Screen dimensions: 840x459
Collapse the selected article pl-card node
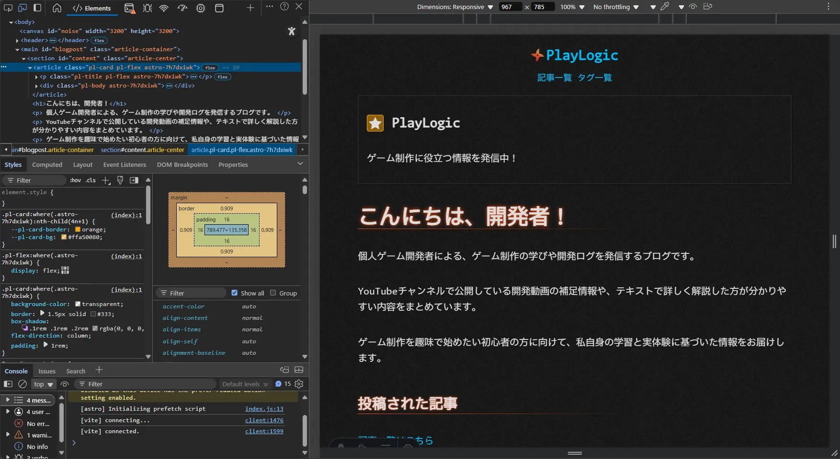click(x=30, y=67)
